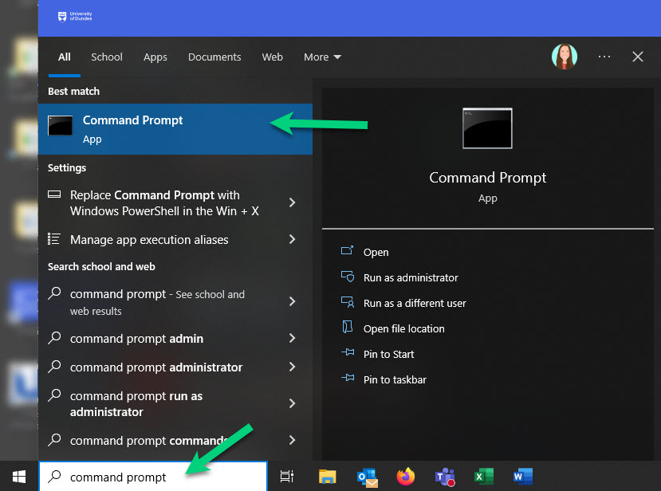
Task: Select 'command prompt - See school and web results'
Action: tap(157, 302)
